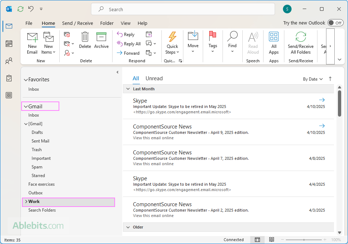Open the New Items menu
The width and height of the screenshot is (348, 244).
coord(49,43)
